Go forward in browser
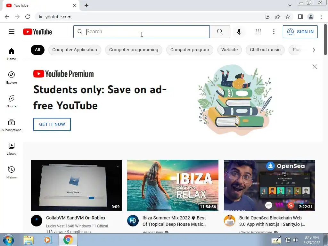The width and height of the screenshot is (328, 246). coord(17,17)
